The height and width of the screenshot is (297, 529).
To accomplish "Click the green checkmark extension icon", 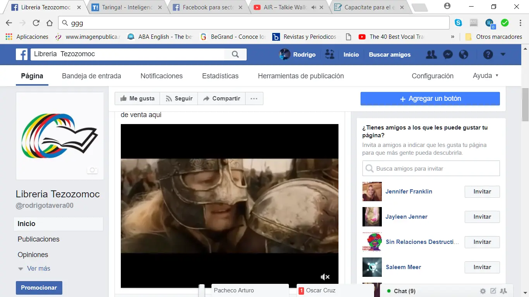I will tap(505, 23).
